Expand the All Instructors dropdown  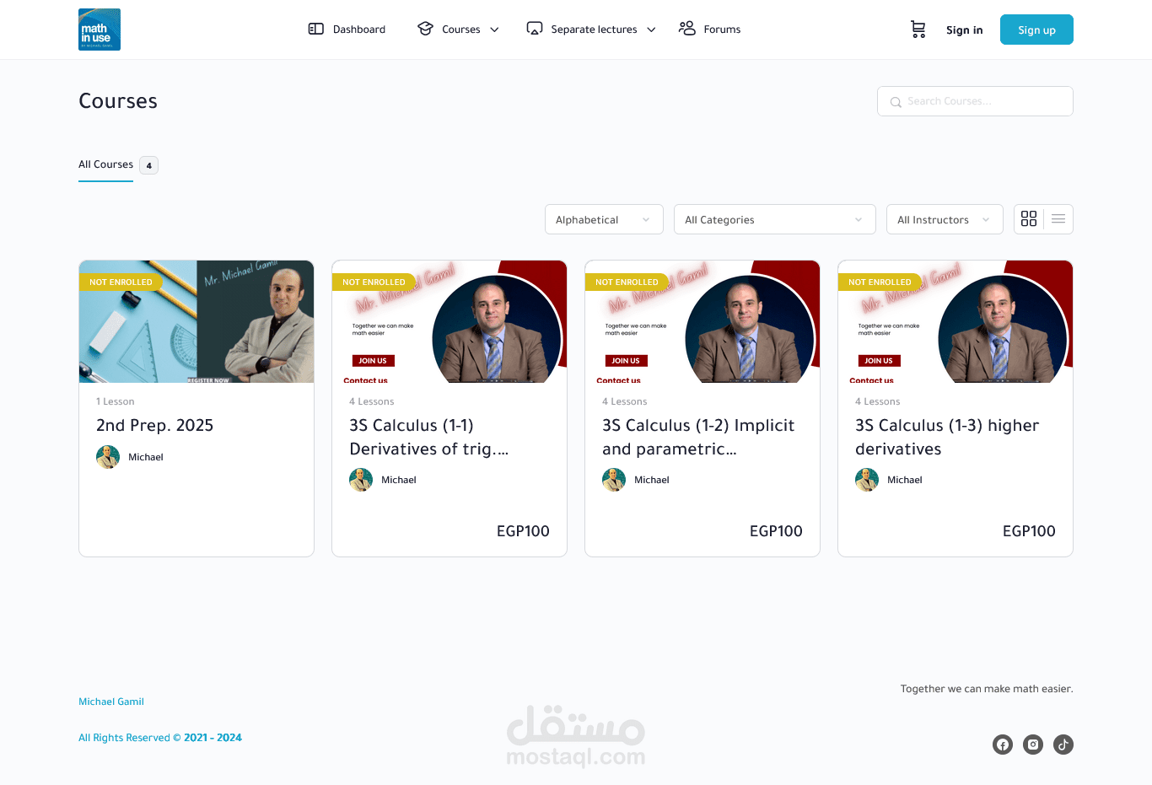[x=945, y=219]
